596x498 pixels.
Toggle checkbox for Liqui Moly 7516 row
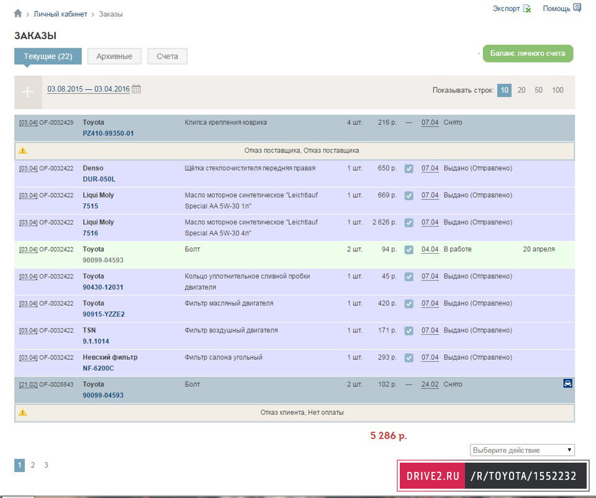click(x=409, y=223)
